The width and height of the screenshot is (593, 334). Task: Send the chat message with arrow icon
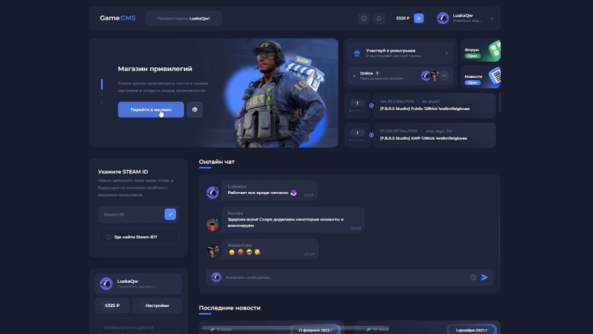tap(485, 277)
